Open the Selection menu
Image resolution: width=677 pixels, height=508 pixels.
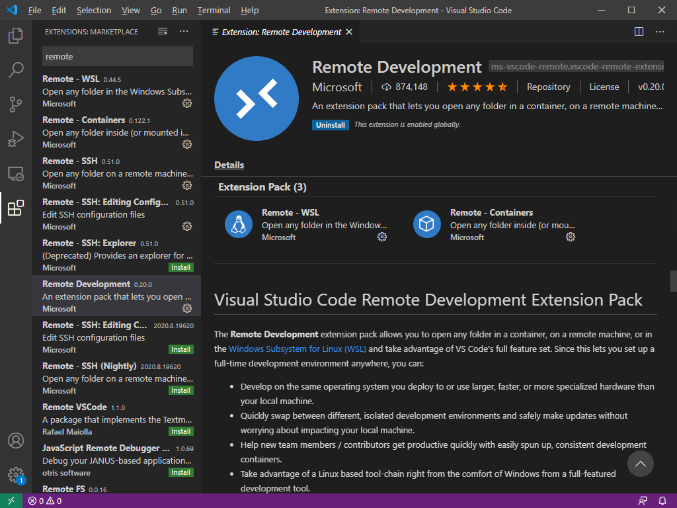[94, 10]
